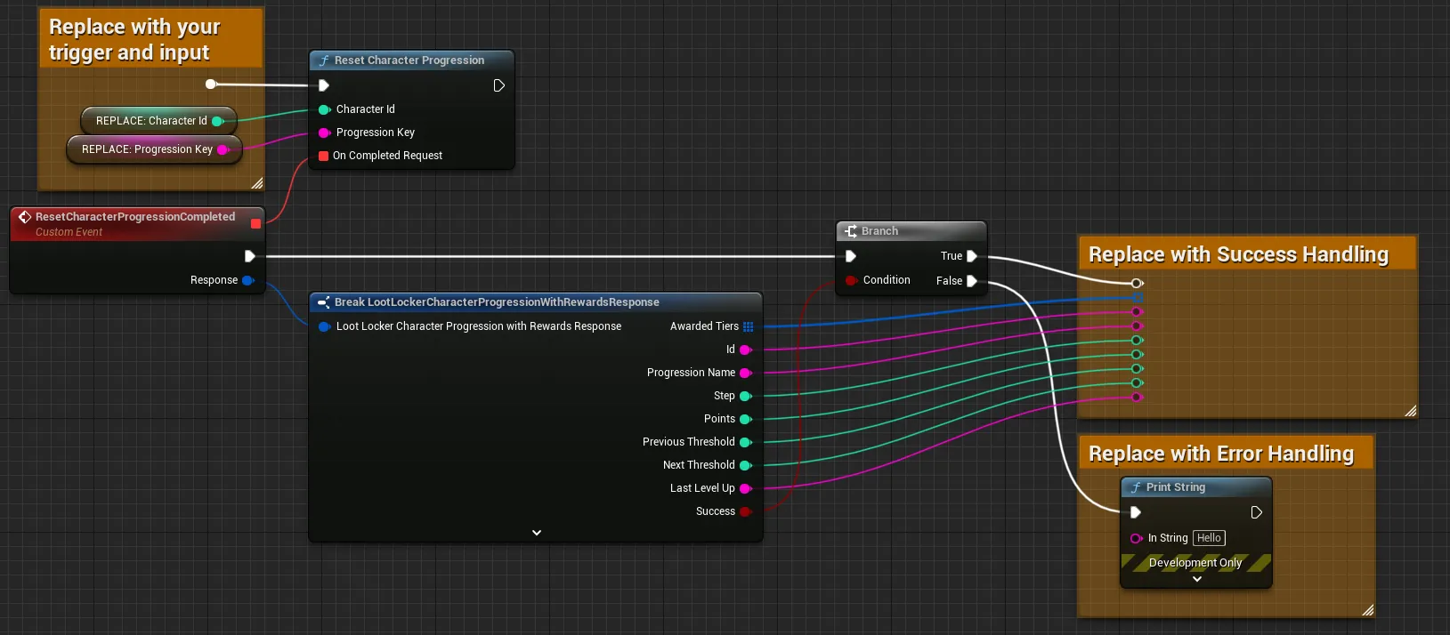
Task: Click the Success boolean output pin
Action: click(x=746, y=511)
